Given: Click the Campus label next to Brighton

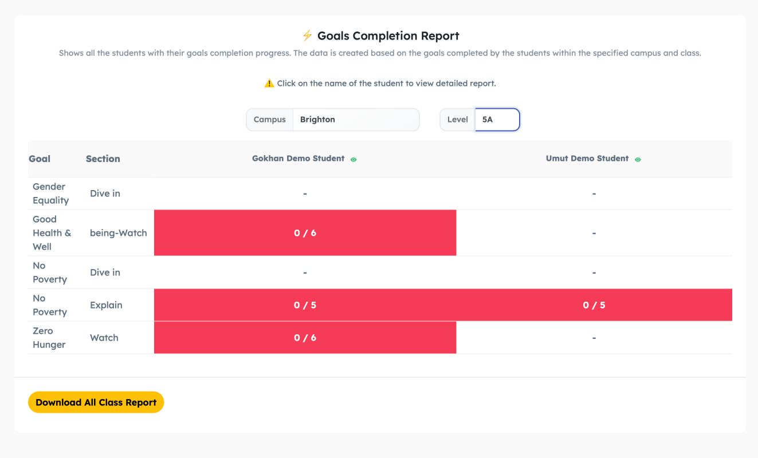Looking at the screenshot, I should (270, 120).
